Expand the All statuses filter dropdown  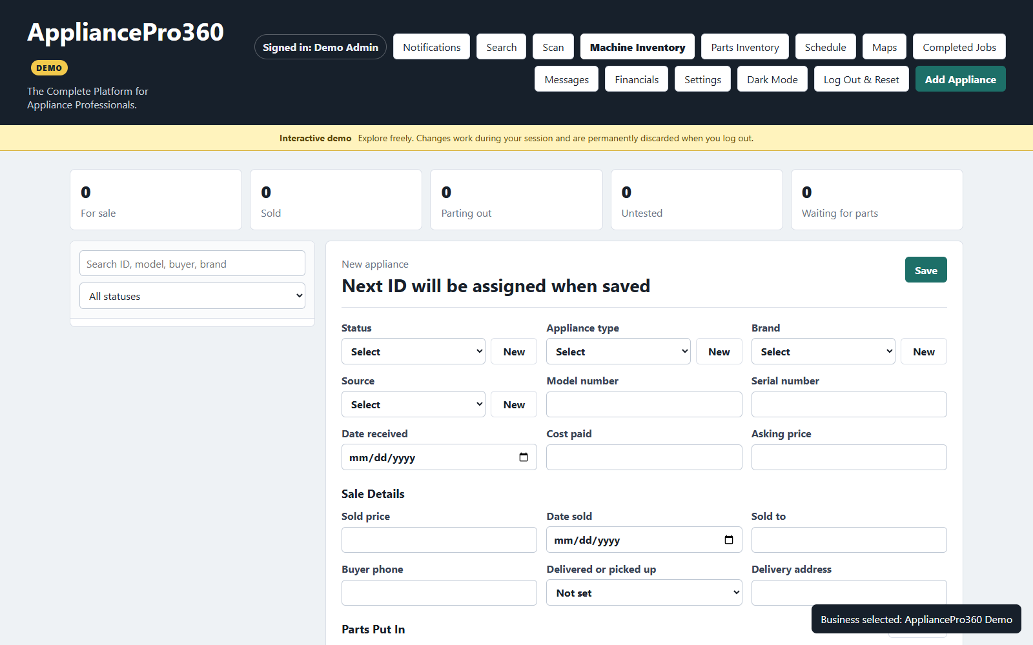[192, 296]
